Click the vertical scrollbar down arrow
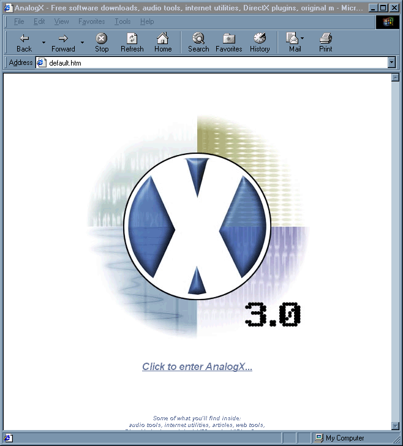Image resolution: width=403 pixels, height=446 pixels. (395, 426)
